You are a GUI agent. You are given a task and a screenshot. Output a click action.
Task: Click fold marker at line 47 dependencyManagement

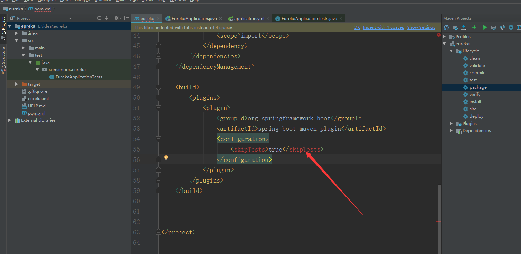158,66
